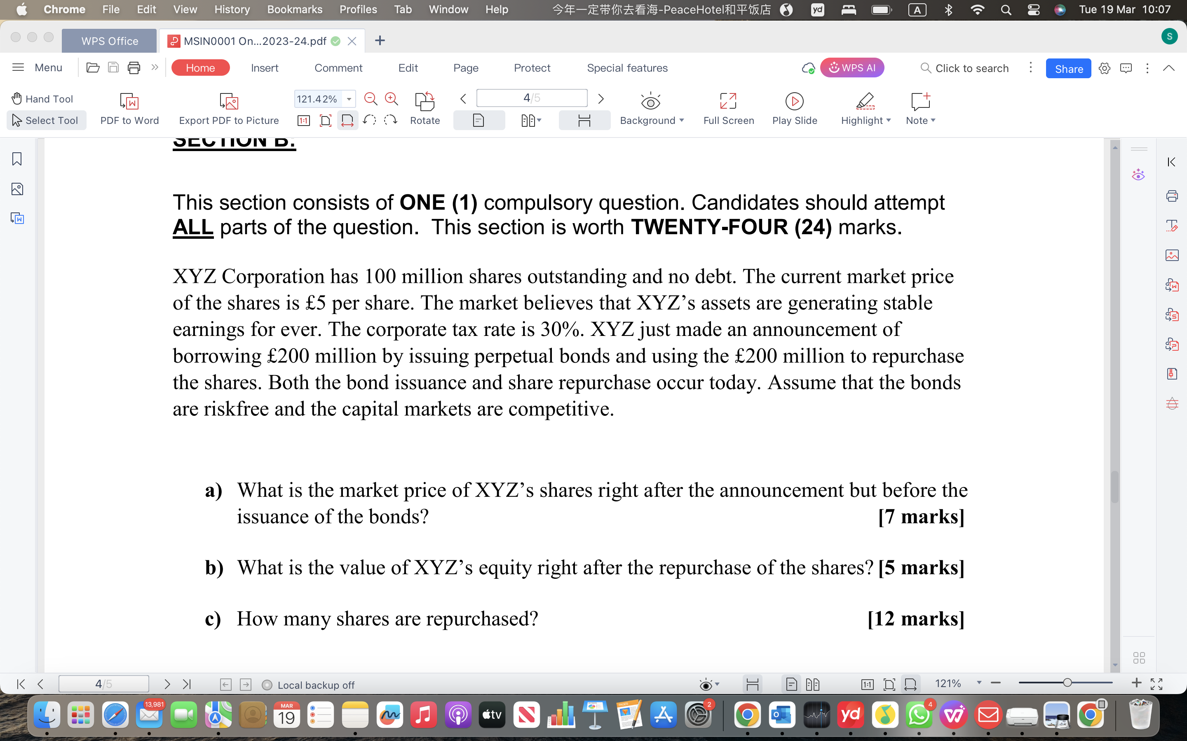This screenshot has height=741, width=1187.
Task: Switch to the Comment tab
Action: pyautogui.click(x=338, y=68)
